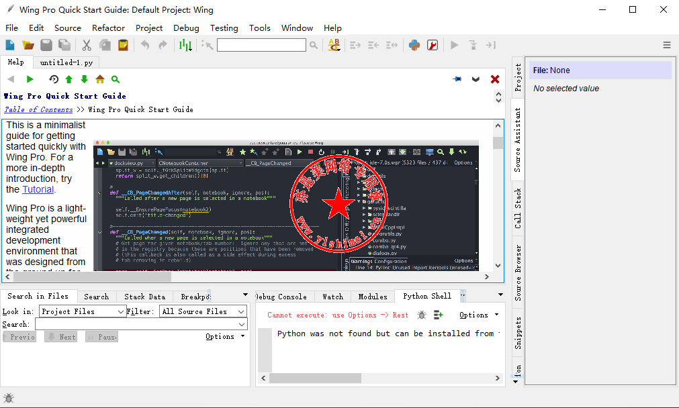
Task: Click the outdent lines toolbar icon
Action: coord(373,45)
